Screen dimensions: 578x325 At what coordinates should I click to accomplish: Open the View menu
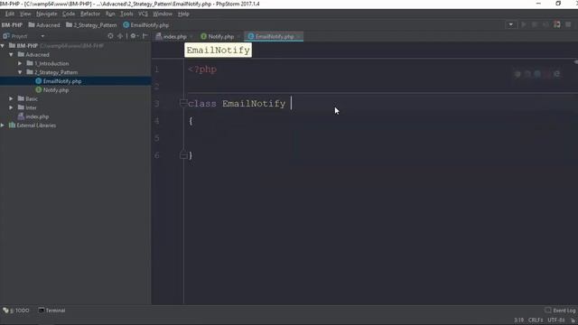tap(25, 14)
